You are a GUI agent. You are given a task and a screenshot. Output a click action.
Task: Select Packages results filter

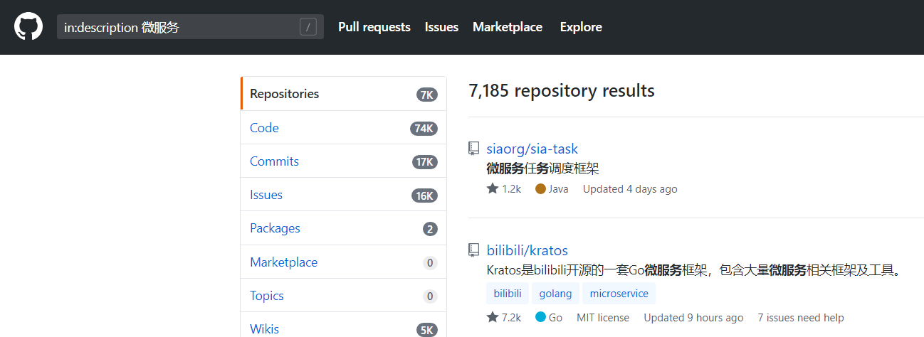click(344, 228)
